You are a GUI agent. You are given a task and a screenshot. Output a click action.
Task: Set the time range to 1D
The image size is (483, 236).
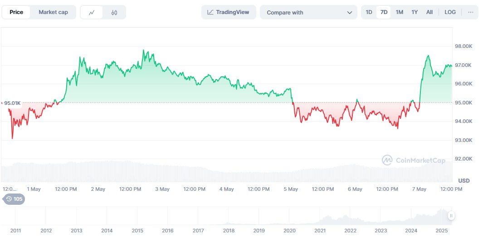[x=369, y=12]
